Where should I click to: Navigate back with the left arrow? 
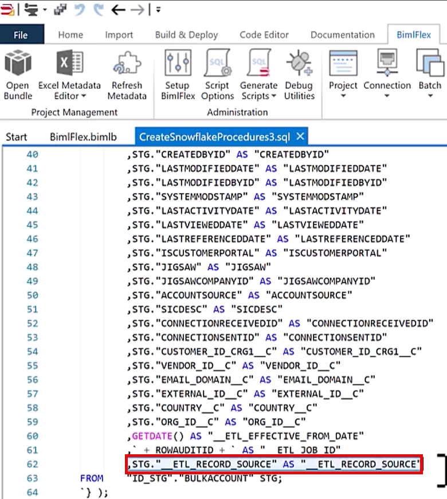click(118, 10)
